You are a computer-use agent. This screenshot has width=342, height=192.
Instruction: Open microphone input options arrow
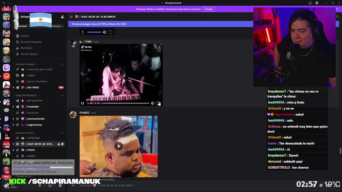44,185
